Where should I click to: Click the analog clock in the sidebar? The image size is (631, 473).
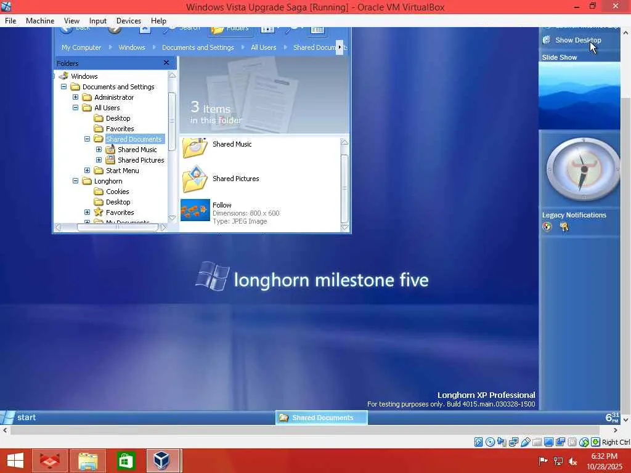[x=583, y=169]
